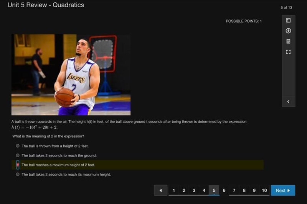Click the 'Unit 5 Review - Quadratics' title
Image resolution: width=307 pixels, height=204 pixels.
point(46,5)
